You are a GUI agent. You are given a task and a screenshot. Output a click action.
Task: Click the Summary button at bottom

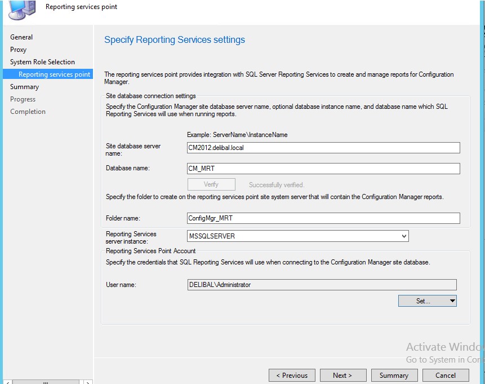[x=394, y=376]
